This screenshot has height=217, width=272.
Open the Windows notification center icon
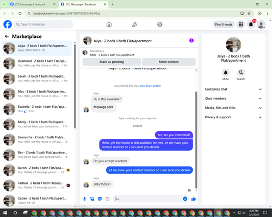tap(265, 213)
